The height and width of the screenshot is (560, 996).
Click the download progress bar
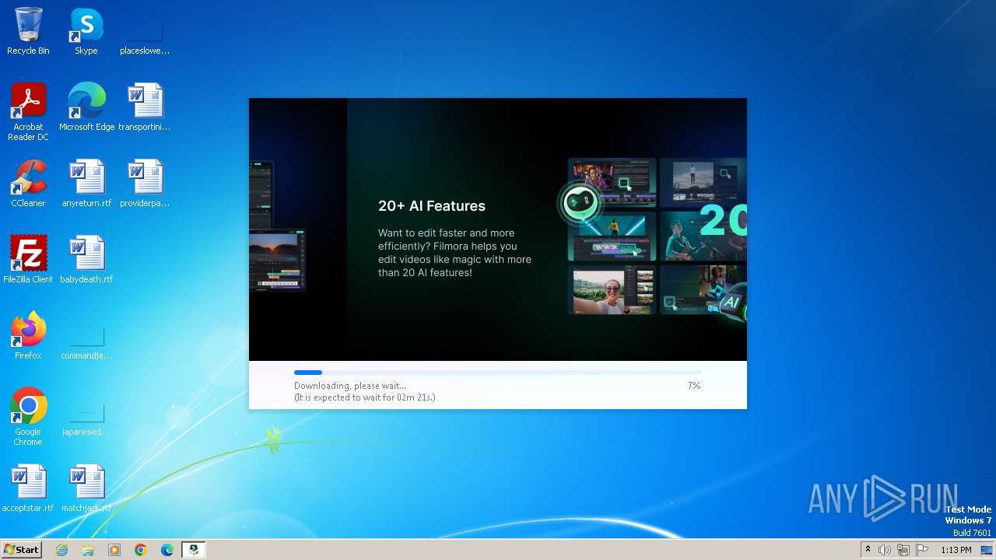(x=497, y=373)
